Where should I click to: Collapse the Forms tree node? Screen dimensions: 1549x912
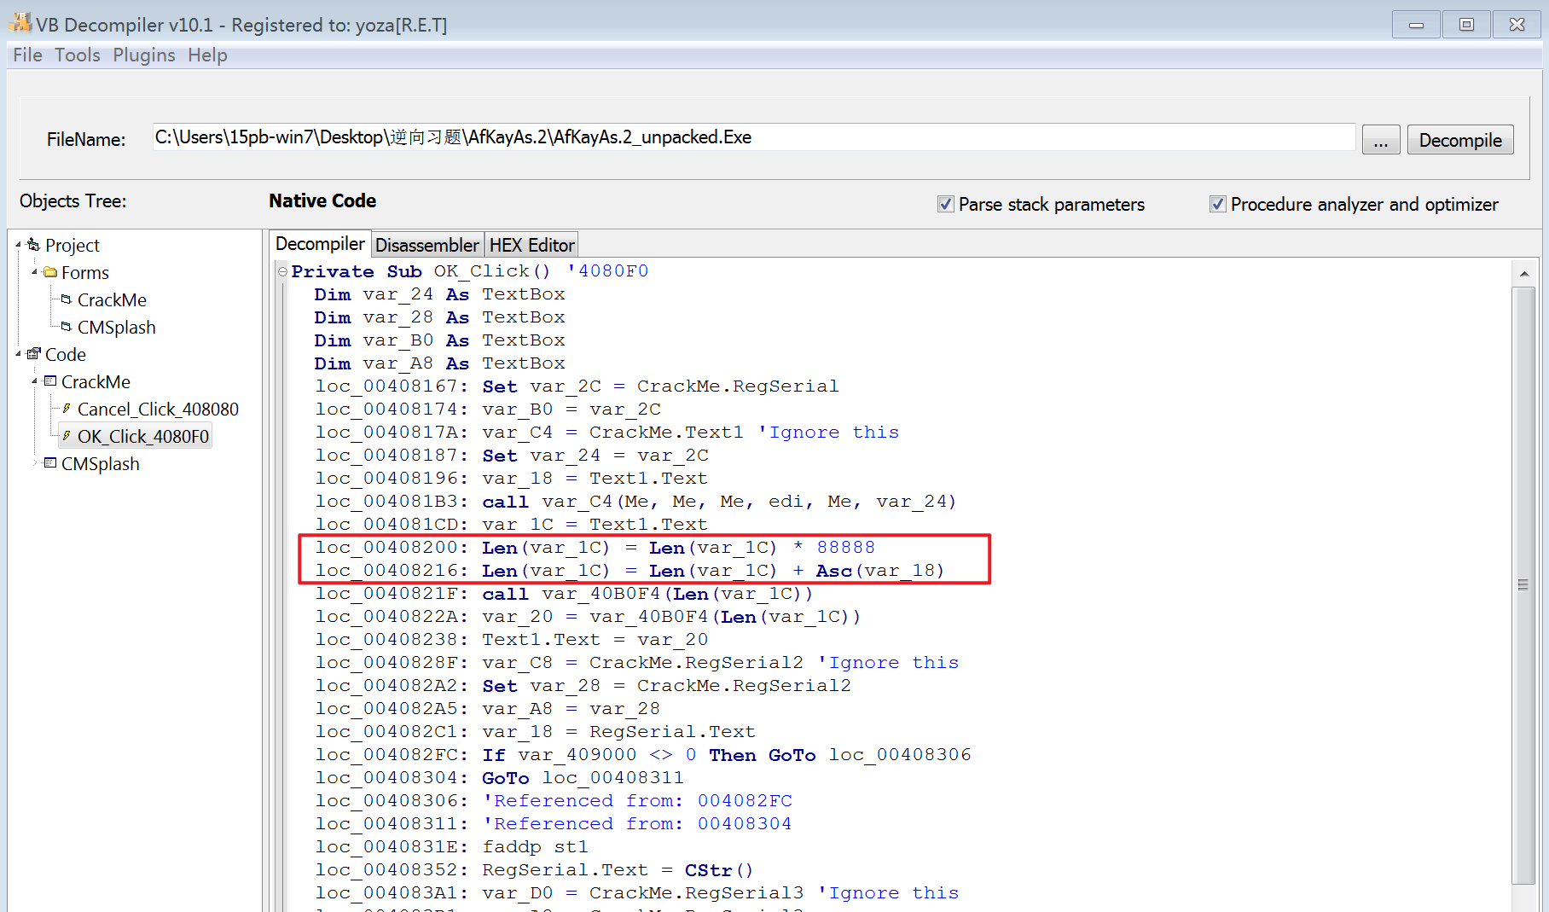tap(34, 272)
